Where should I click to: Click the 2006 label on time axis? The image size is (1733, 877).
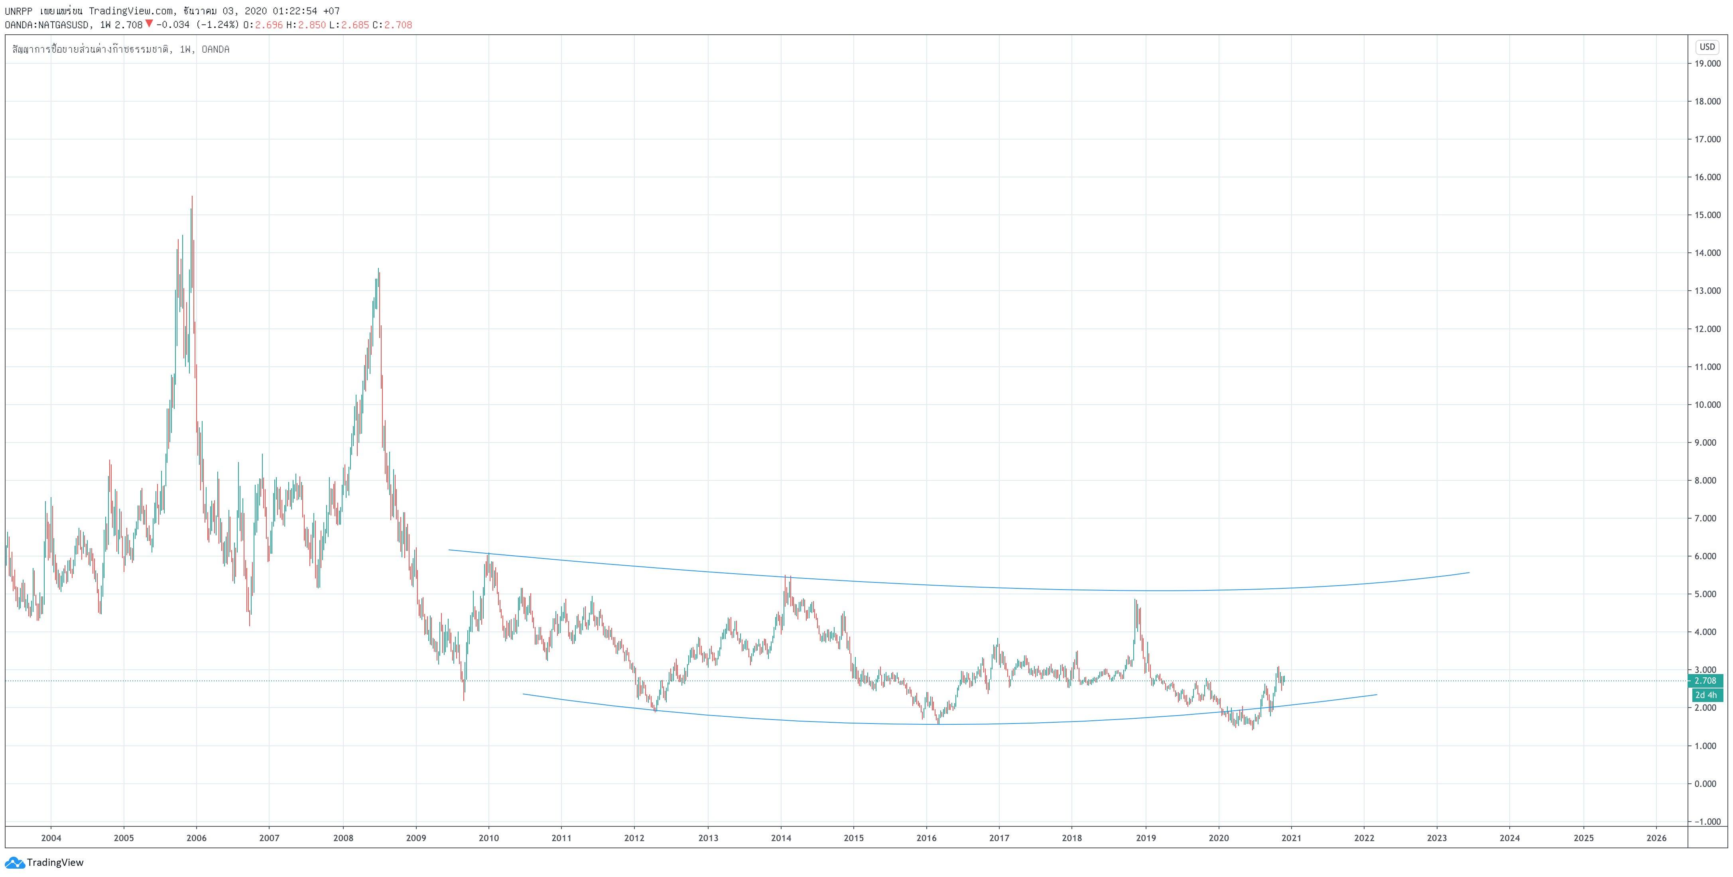[197, 838]
